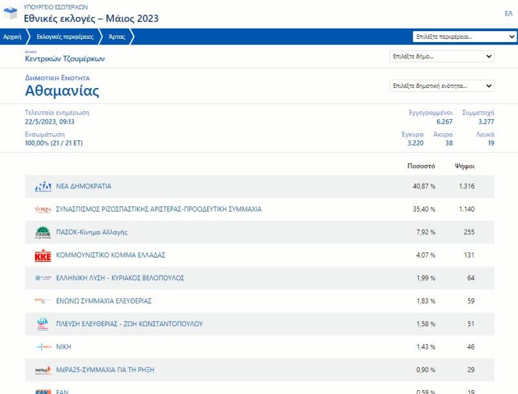Image resolution: width=518 pixels, height=394 pixels.
Task: Open the Επιλέξτε δήμο dropdown
Action: 442,56
